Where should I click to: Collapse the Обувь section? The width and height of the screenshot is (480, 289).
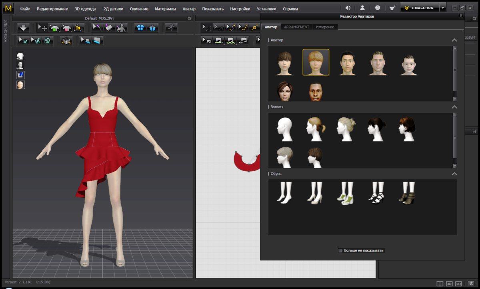[x=454, y=174]
